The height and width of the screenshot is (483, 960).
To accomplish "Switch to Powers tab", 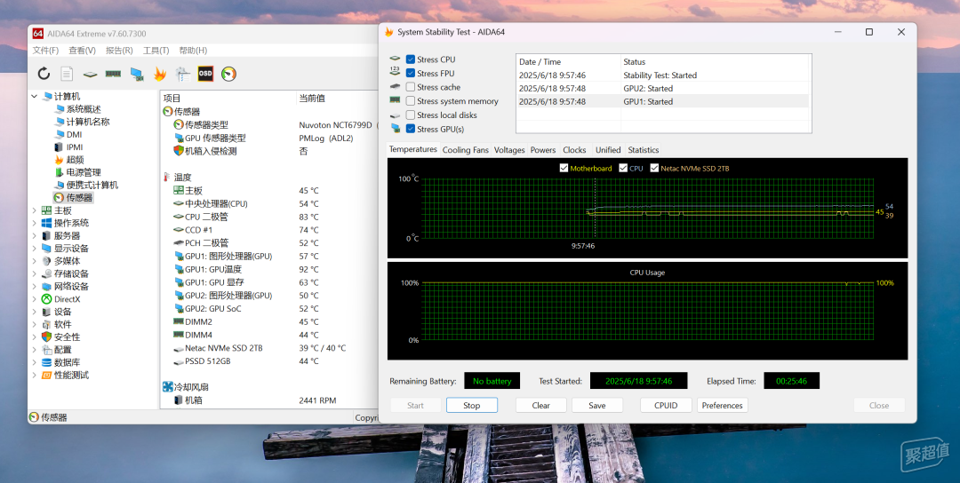I will point(543,150).
